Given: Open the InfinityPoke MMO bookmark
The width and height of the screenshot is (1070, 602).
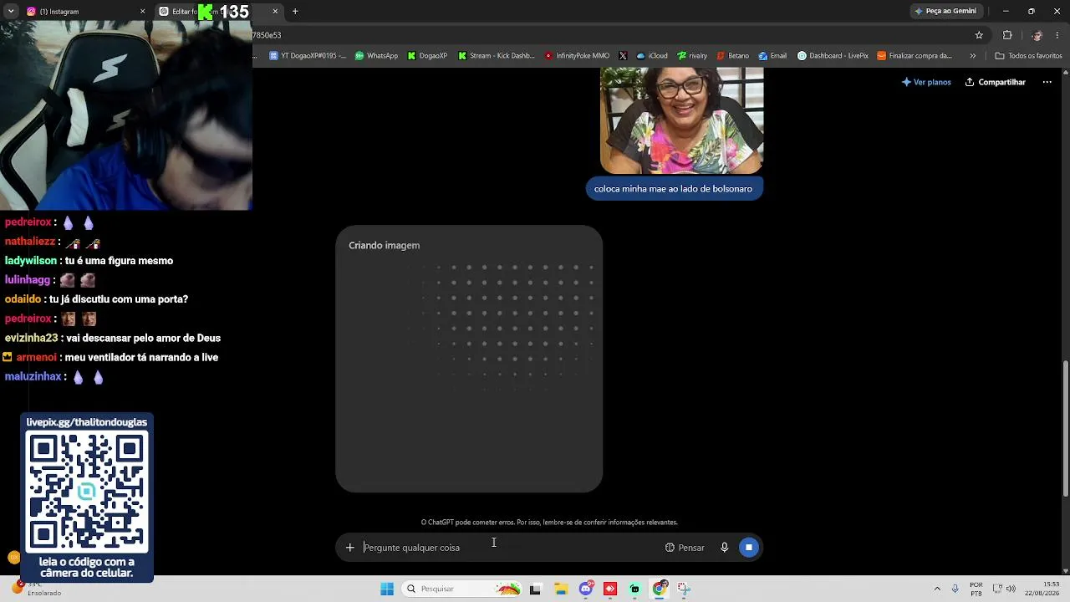Looking at the screenshot, I should pyautogui.click(x=577, y=56).
